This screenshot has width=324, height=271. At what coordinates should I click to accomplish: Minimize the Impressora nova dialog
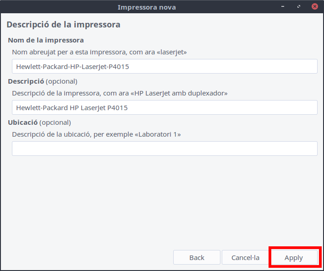tap(284, 7)
